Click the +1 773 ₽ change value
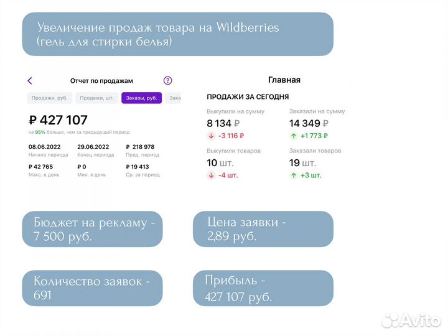448x336 pixels. point(314,136)
